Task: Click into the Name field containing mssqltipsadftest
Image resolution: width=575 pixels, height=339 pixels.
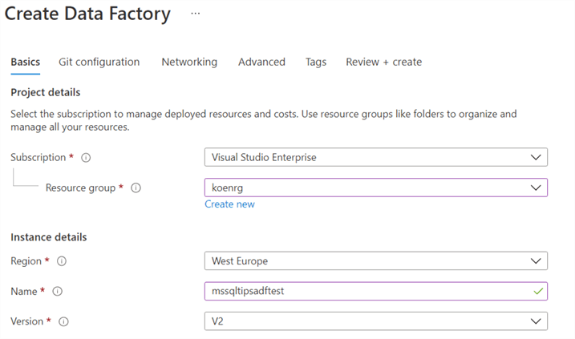Action: point(361,291)
